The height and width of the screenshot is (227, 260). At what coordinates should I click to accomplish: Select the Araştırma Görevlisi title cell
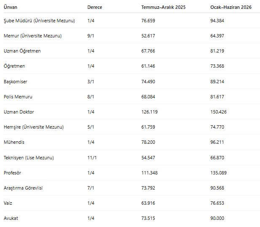point(23,188)
